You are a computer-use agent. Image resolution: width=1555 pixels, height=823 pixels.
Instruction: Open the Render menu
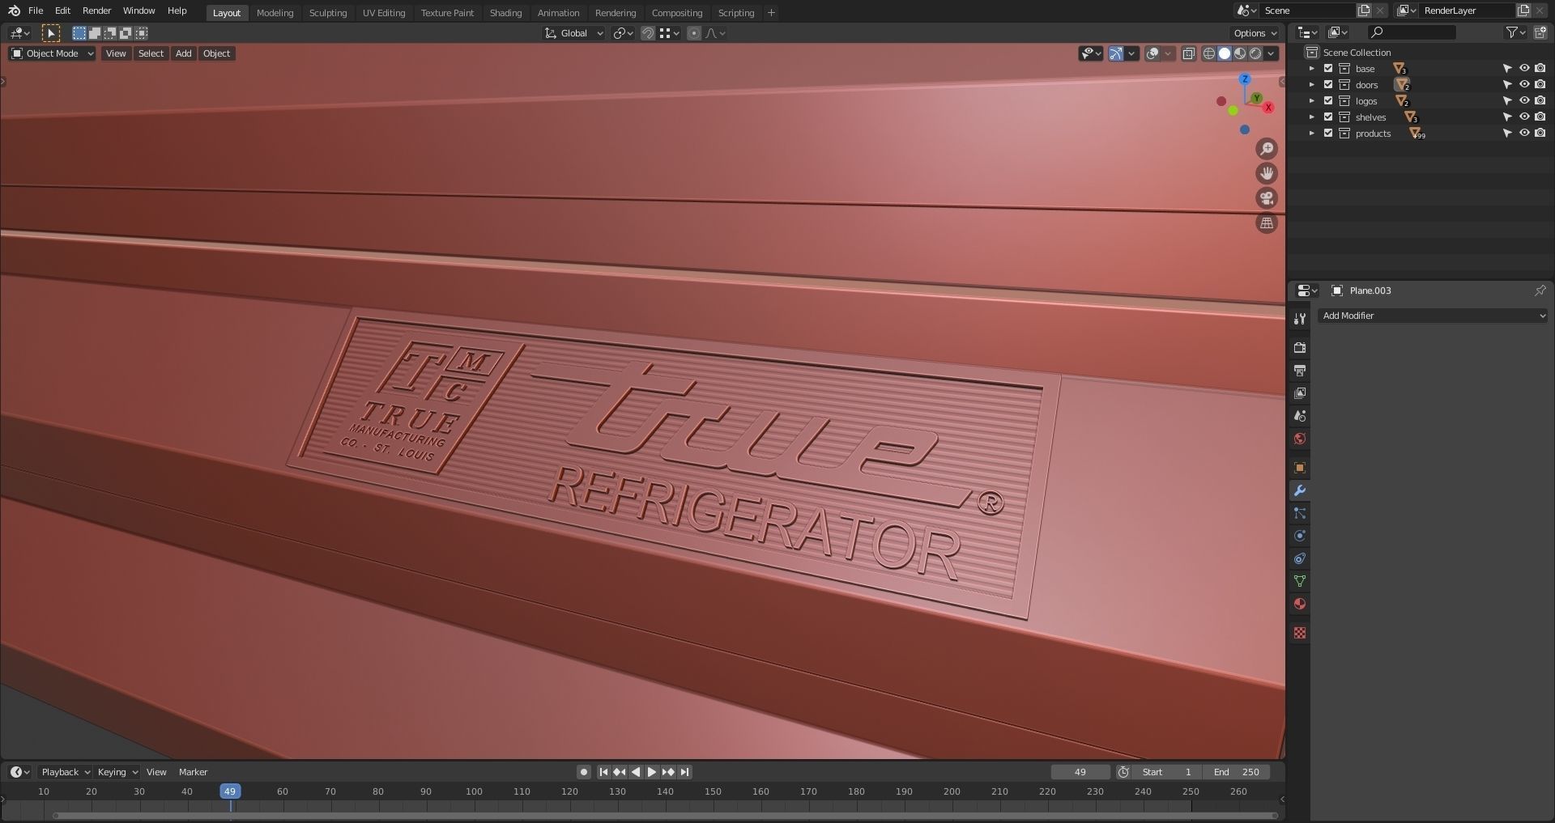96,11
